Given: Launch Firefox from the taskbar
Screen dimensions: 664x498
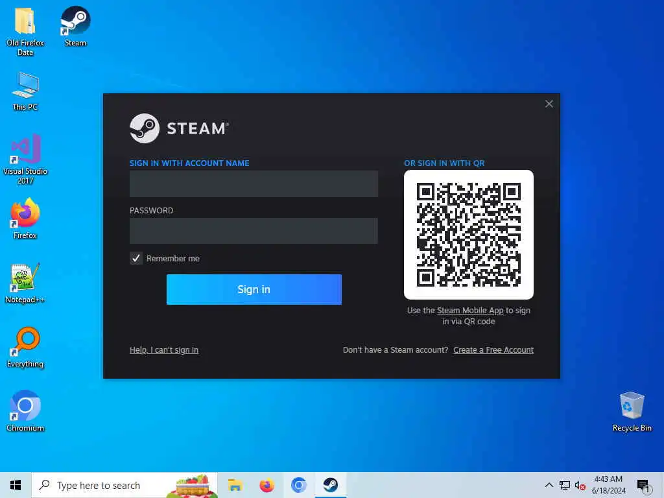Looking at the screenshot, I should [267, 485].
